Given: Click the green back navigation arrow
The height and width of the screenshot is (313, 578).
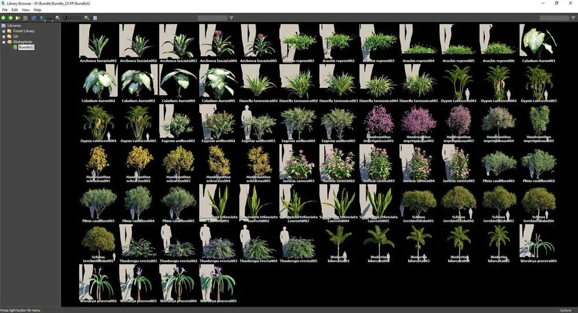Looking at the screenshot, I should [x=3, y=18].
